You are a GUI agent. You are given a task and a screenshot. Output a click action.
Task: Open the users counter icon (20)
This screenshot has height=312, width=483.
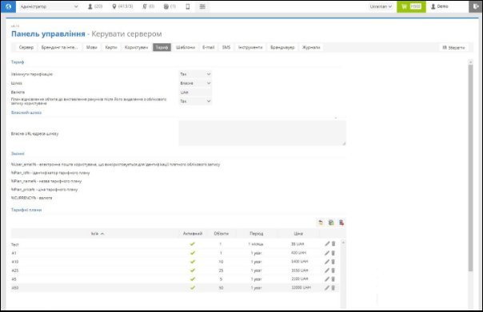coord(95,6)
